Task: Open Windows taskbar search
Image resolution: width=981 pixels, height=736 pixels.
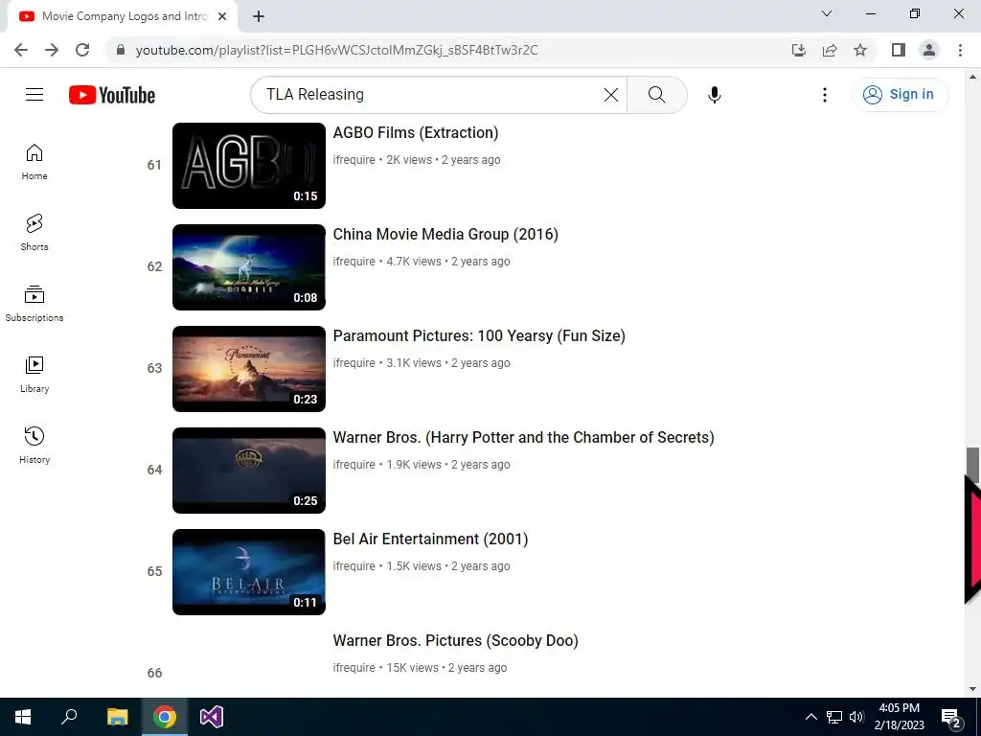Action: (x=69, y=717)
